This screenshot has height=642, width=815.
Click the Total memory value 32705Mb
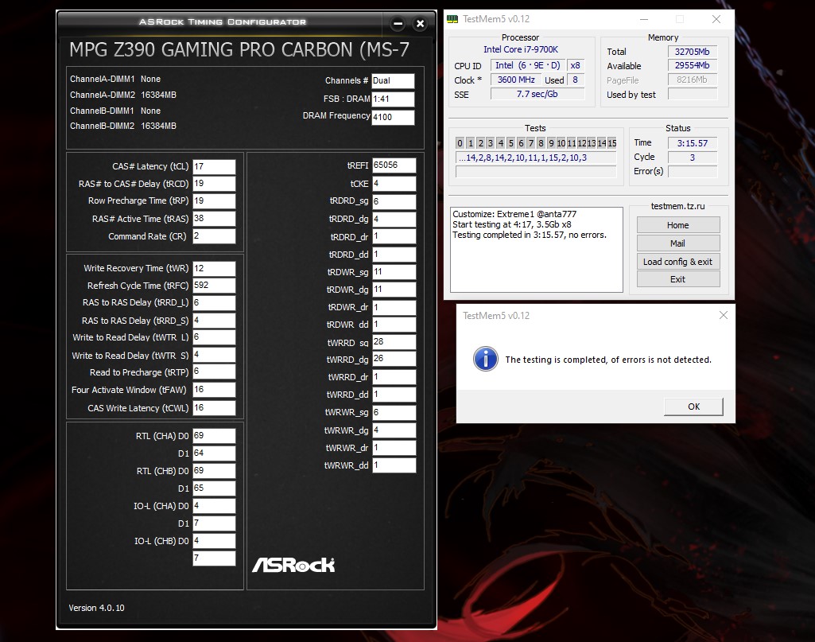click(x=693, y=52)
